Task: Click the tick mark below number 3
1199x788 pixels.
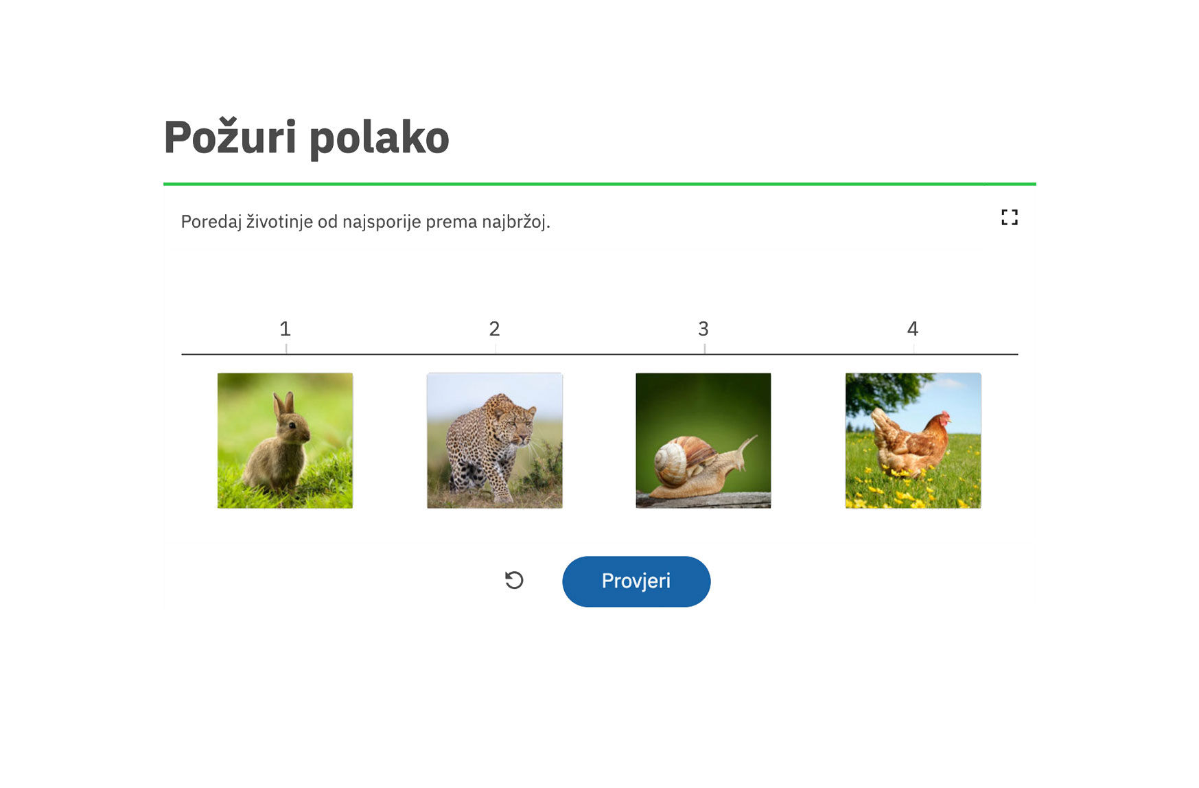Action: click(x=705, y=349)
